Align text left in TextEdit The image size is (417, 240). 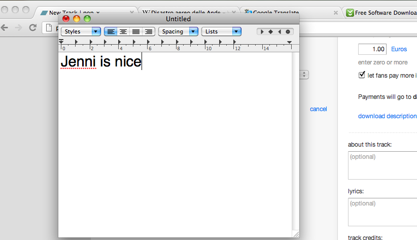click(111, 31)
